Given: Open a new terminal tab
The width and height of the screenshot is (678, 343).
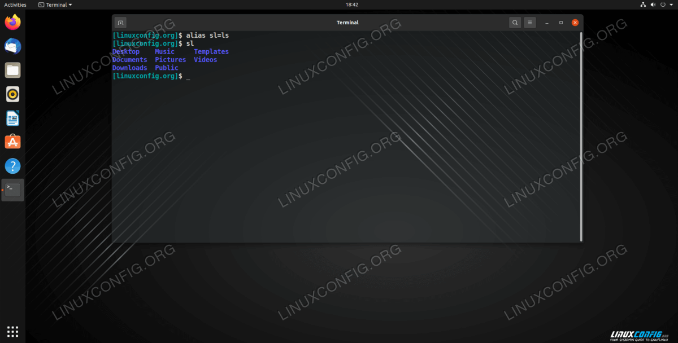Looking at the screenshot, I should pyautogui.click(x=120, y=23).
